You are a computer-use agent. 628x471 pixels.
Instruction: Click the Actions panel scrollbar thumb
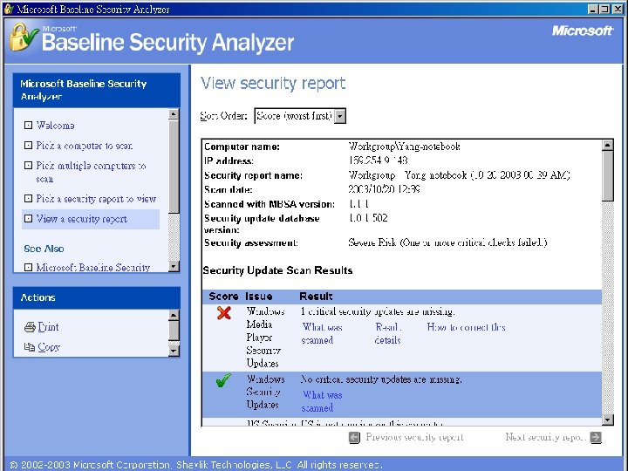pyautogui.click(x=174, y=331)
